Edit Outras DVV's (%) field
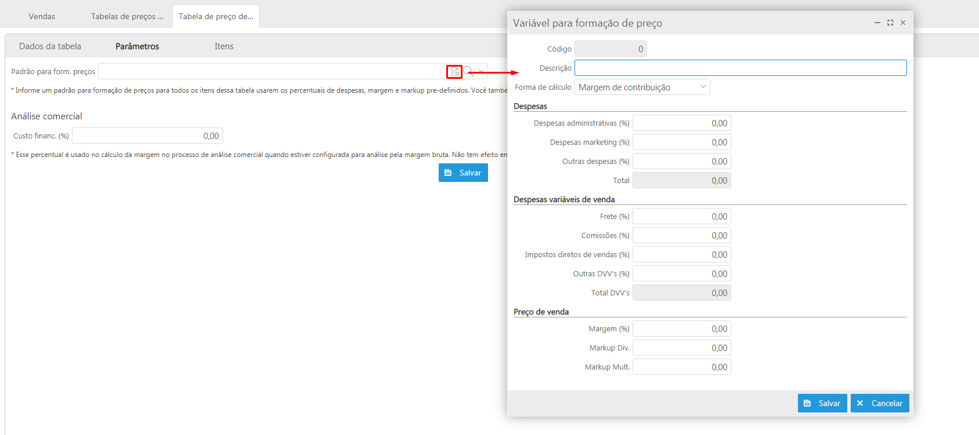The height and width of the screenshot is (435, 979). (682, 273)
